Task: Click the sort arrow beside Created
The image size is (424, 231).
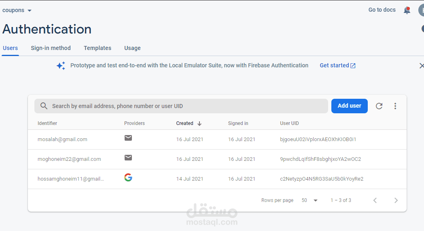Action: tap(199, 123)
